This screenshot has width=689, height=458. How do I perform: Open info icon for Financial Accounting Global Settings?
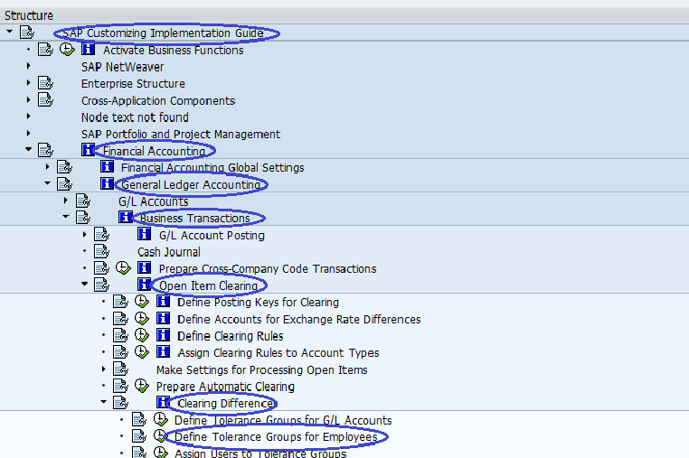click(x=108, y=166)
